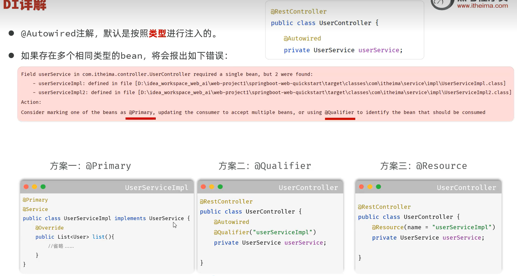
Task: Select the 方案一: @Primary heading
Action: point(90,166)
